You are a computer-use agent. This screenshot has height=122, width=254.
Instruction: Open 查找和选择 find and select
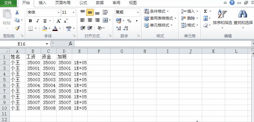(x=243, y=19)
